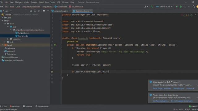Click the Configure plugins link
Screen dimensions: 198x111
pyautogui.click(x=161, y=101)
